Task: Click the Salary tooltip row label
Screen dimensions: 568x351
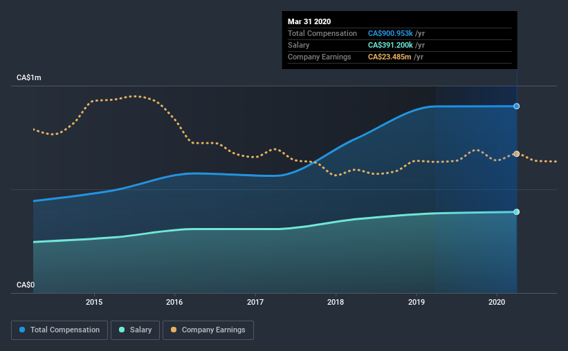Action: tap(298, 45)
